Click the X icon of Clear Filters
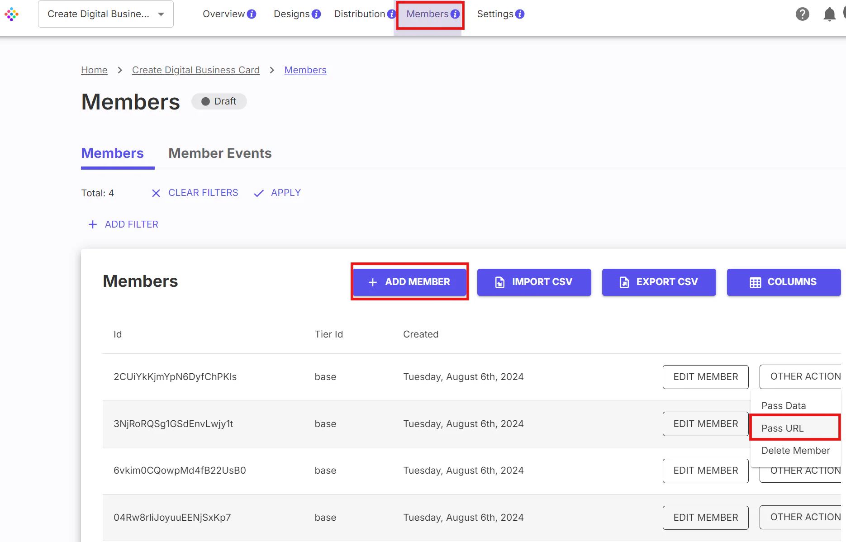 pos(156,193)
